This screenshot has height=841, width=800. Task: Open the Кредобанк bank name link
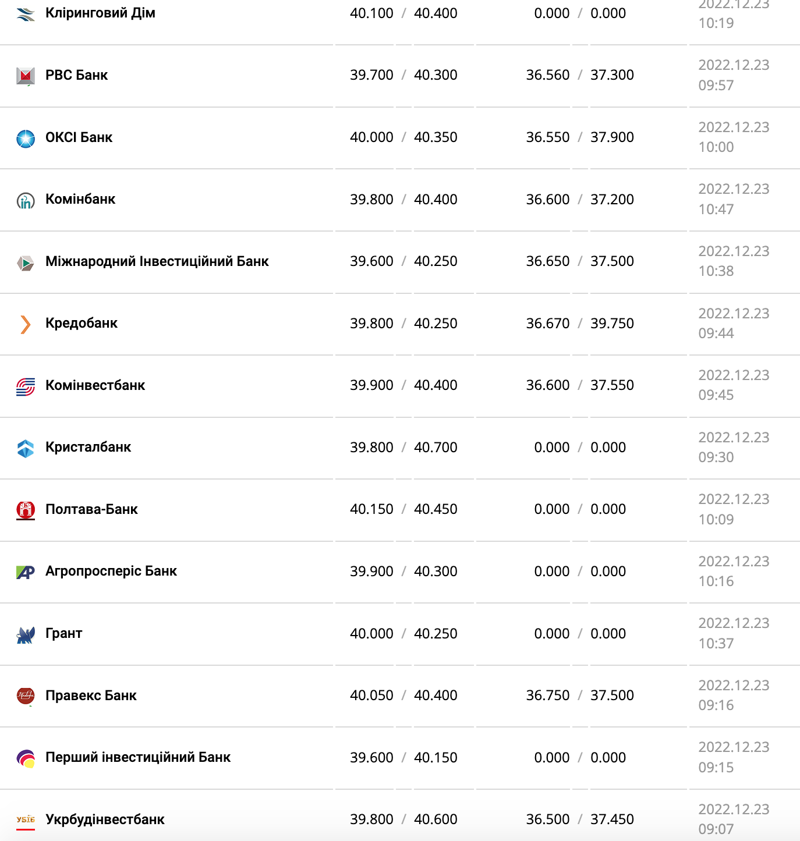(82, 324)
